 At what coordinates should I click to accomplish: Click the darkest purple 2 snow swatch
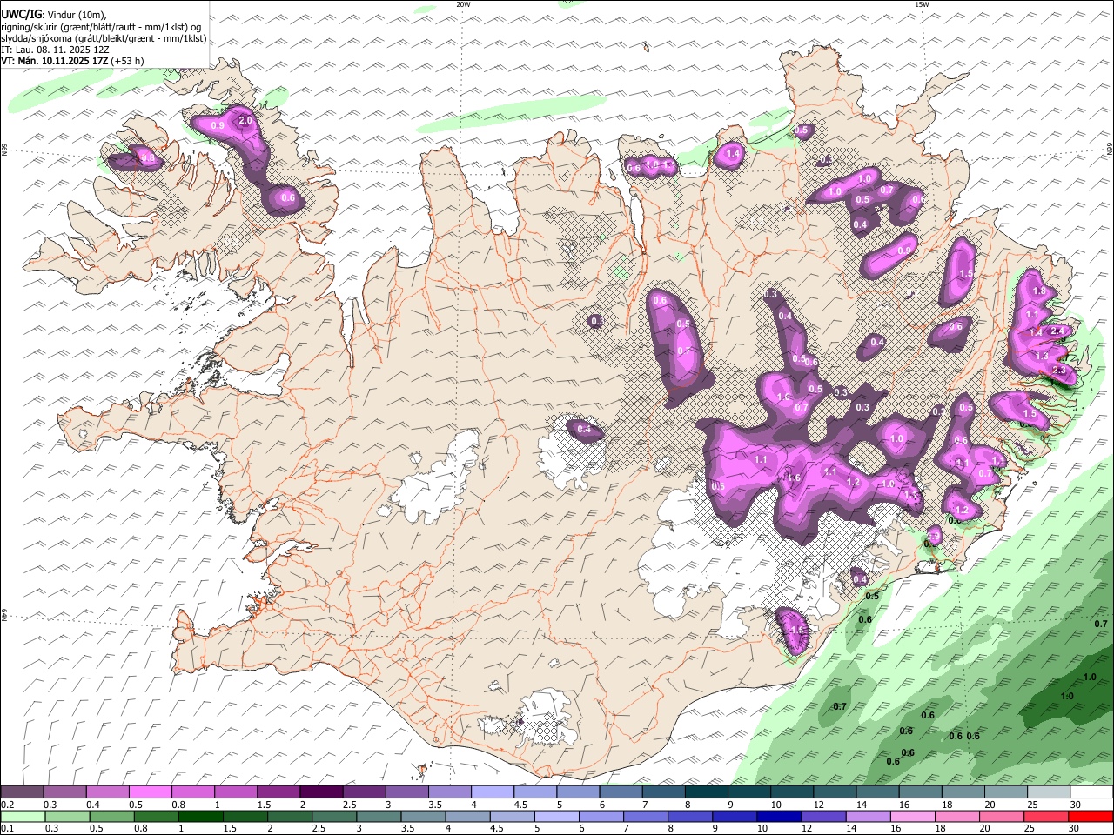pos(321,792)
